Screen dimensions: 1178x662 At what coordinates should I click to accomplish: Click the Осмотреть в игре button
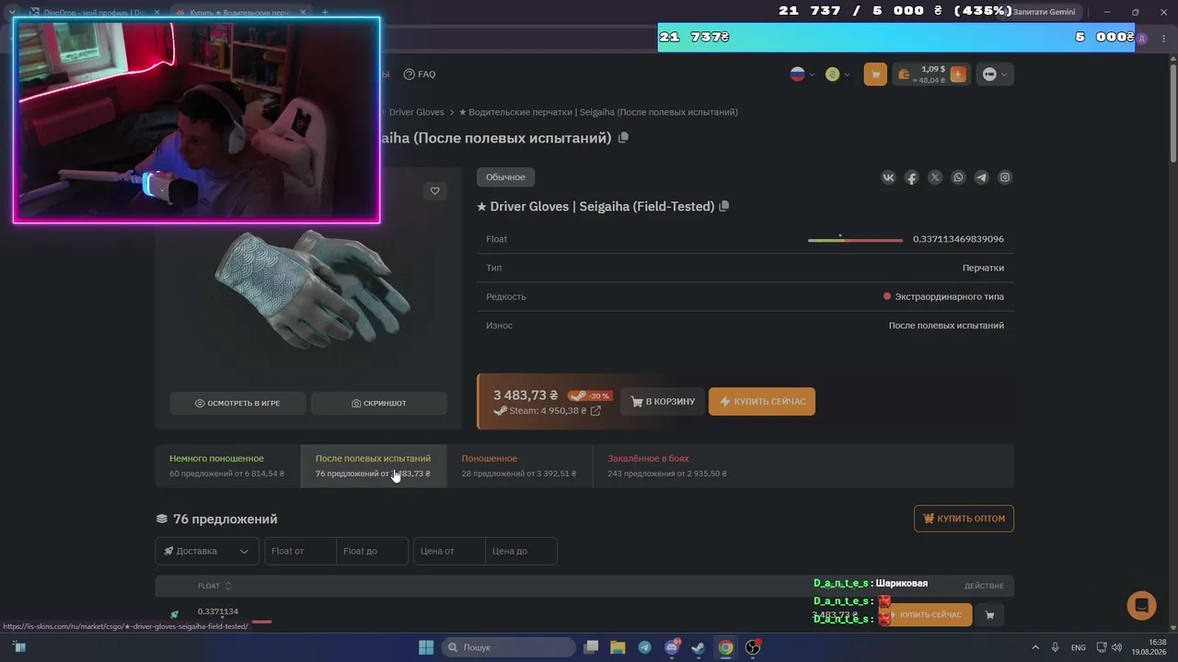point(237,403)
